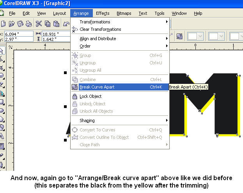Open the Window menu
Viewport: 243px width, 193px height.
click(x=179, y=13)
